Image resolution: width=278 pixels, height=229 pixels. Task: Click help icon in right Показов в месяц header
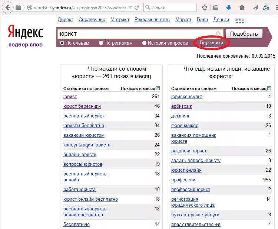click(x=269, y=88)
